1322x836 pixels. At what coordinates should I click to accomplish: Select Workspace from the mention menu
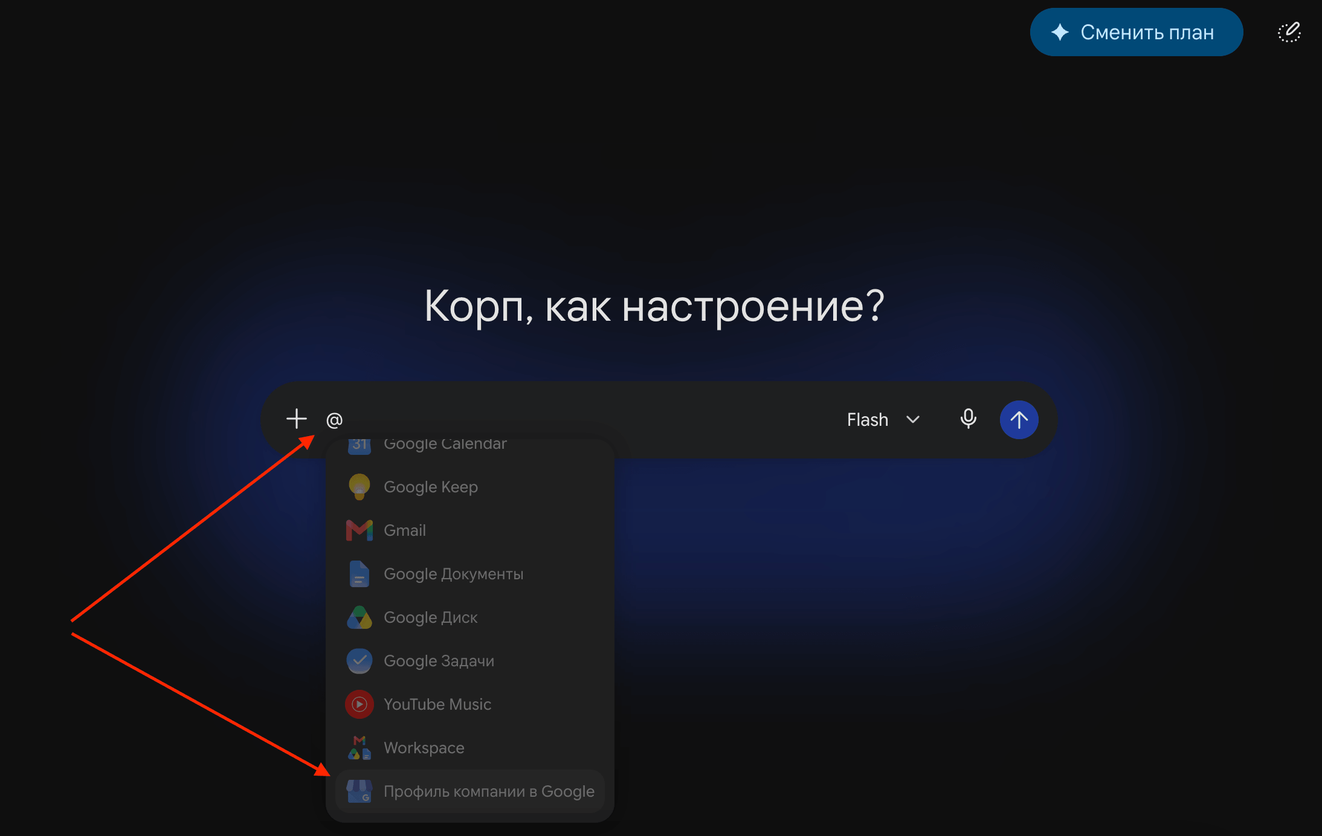(470, 748)
